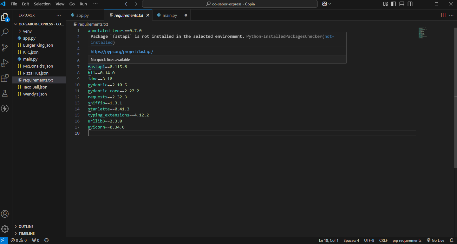This screenshot has height=244, width=457.
Task: Show more menu bar items
Action: tap(95, 4)
